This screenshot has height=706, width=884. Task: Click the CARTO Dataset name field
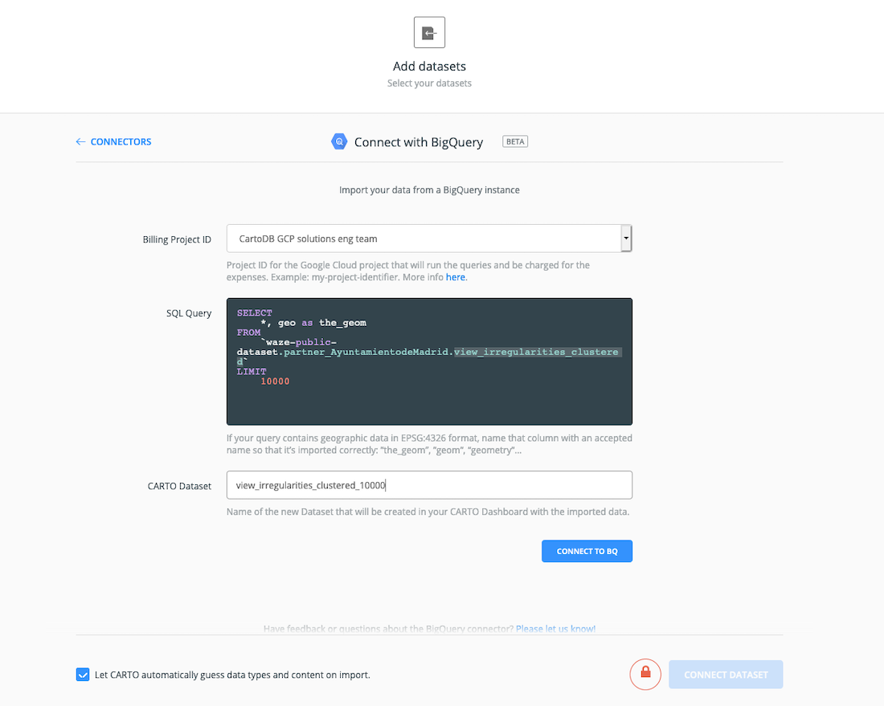click(429, 484)
